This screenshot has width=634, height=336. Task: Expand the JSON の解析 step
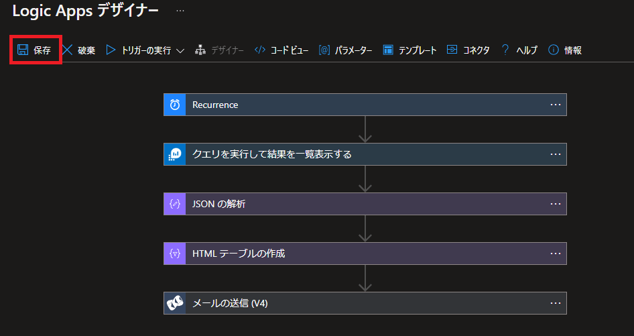(x=365, y=204)
